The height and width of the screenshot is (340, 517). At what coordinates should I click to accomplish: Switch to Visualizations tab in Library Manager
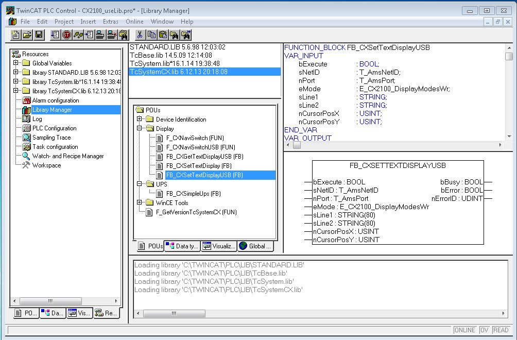coord(219,246)
